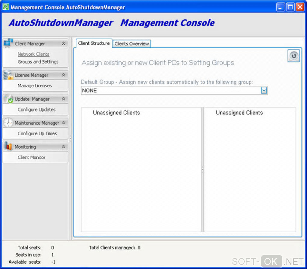Click the License Manager database icon
307x269 pixels.
[8, 75]
